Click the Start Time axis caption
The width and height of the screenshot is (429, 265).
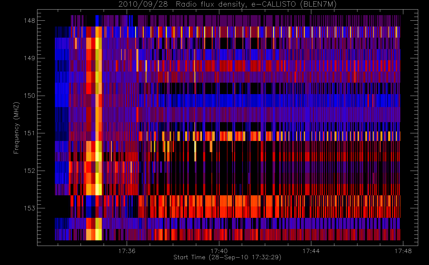[227, 257]
